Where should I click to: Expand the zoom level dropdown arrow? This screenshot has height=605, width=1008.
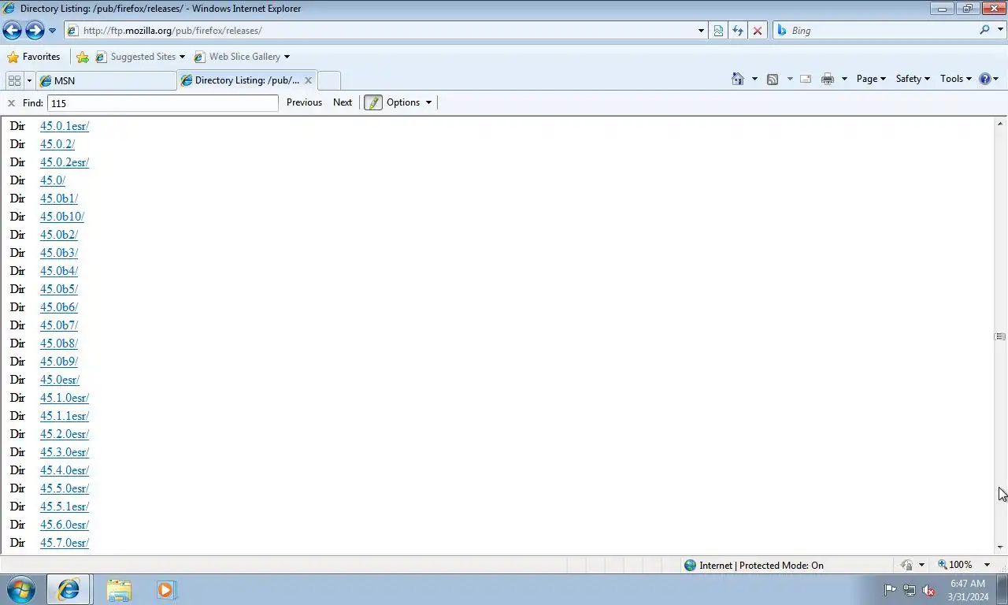987,565
